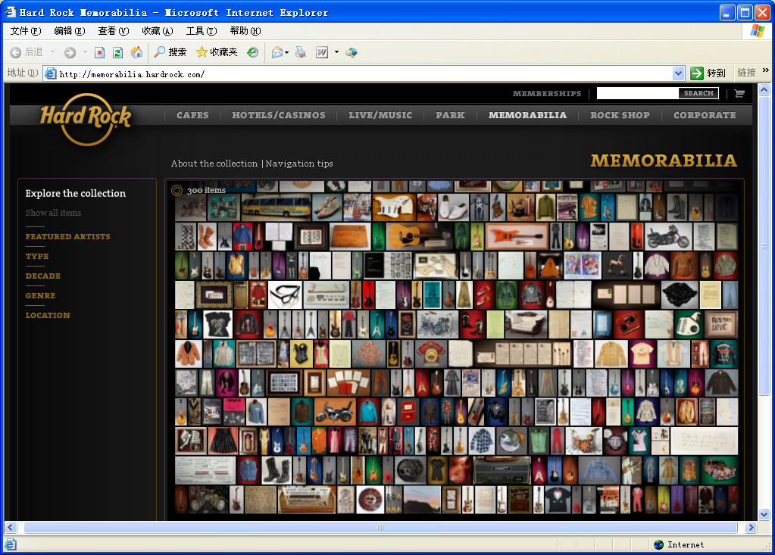Click the Show all items link
775x555 pixels.
(x=53, y=213)
